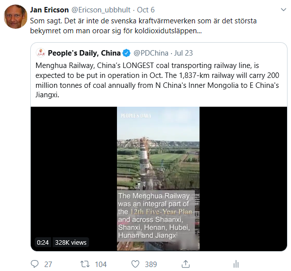Visit the @PDChina handle
The height and width of the screenshot is (271, 291).
tap(151, 53)
